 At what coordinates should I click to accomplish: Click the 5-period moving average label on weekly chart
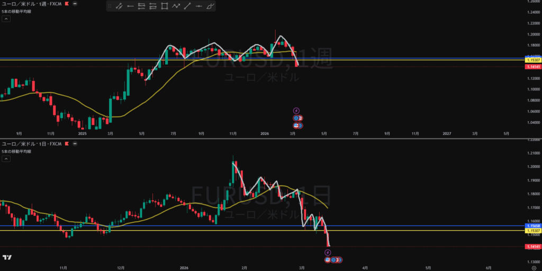pos(16,11)
